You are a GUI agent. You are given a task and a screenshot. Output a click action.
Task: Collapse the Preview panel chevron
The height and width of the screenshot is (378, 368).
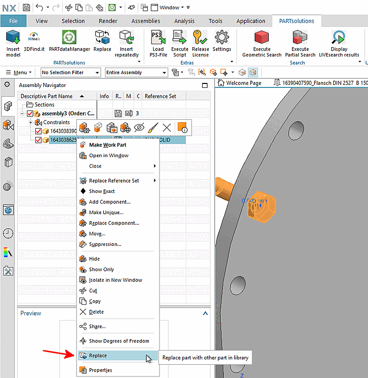(205, 313)
